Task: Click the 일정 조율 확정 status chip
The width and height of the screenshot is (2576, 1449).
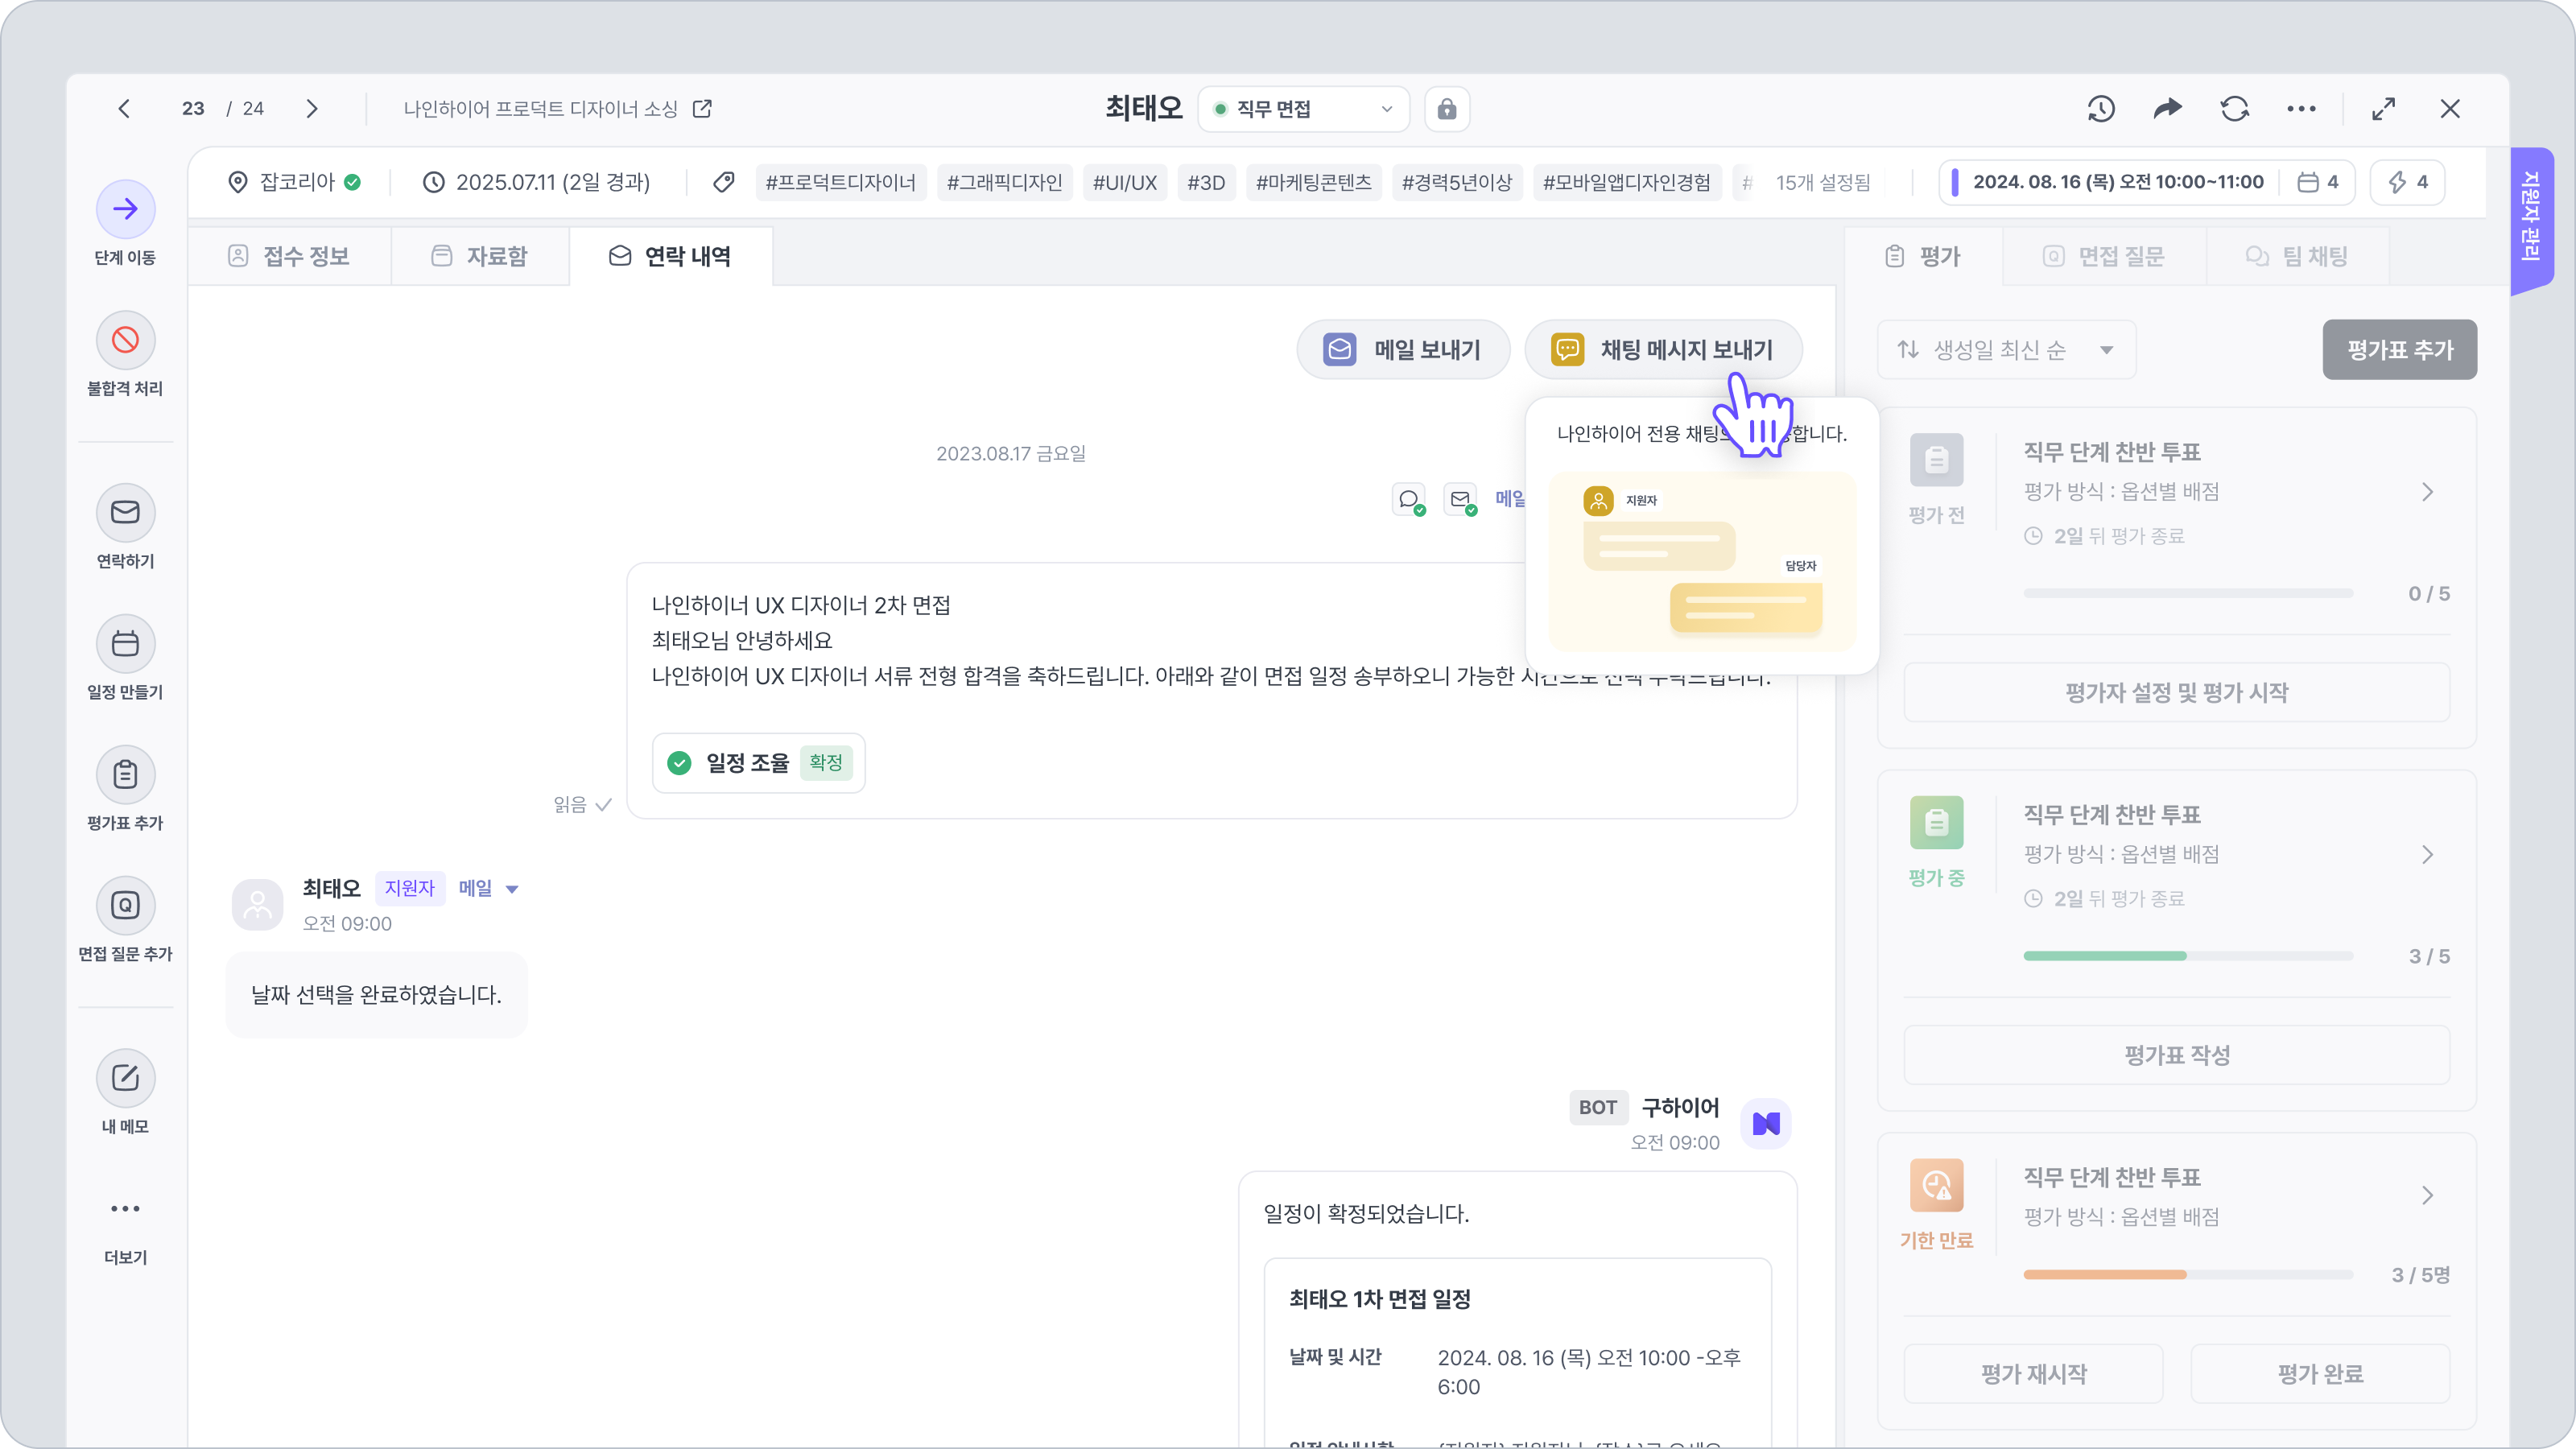Action: tap(758, 763)
